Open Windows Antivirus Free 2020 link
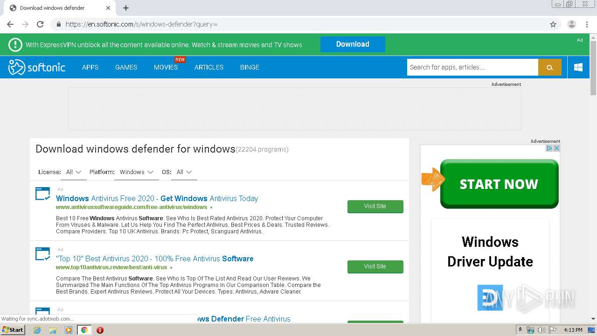The height and width of the screenshot is (336, 597). point(157,198)
